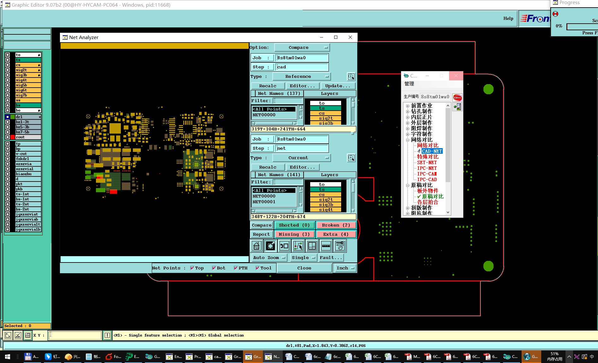The image size is (598, 363).
Task: Show Extra (4) net results
Action: click(x=336, y=234)
